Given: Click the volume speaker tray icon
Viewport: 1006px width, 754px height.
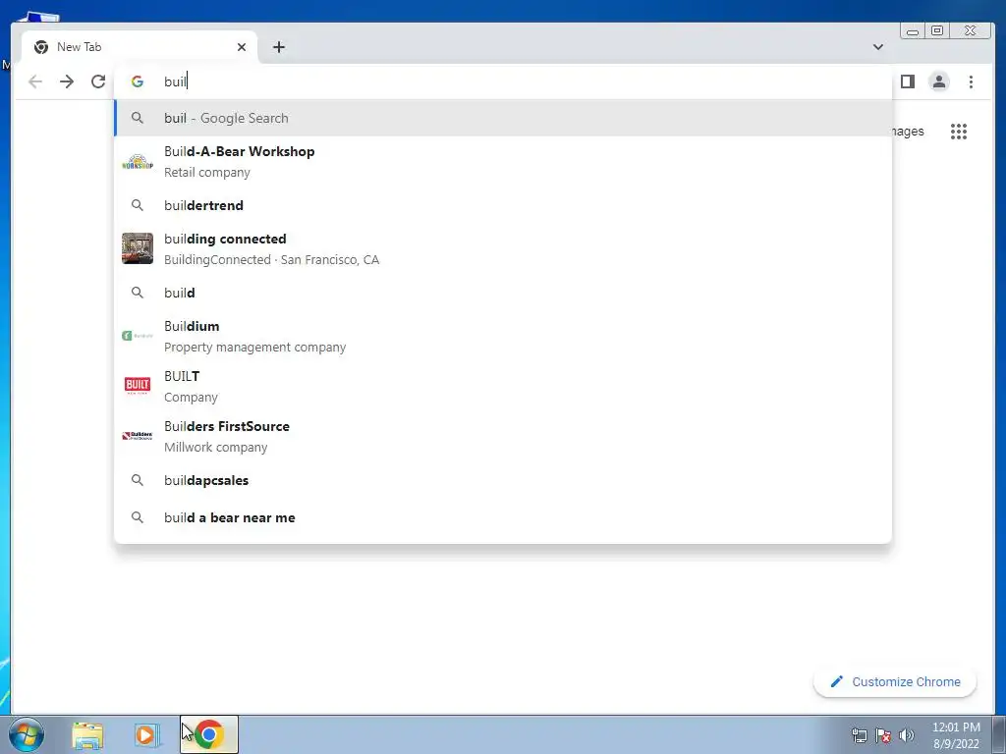Looking at the screenshot, I should coord(906,735).
